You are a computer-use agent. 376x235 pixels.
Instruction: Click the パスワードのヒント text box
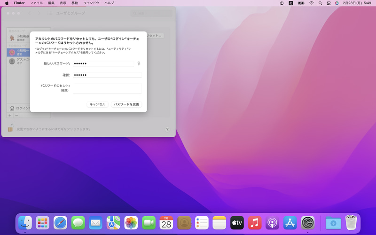pos(107,88)
